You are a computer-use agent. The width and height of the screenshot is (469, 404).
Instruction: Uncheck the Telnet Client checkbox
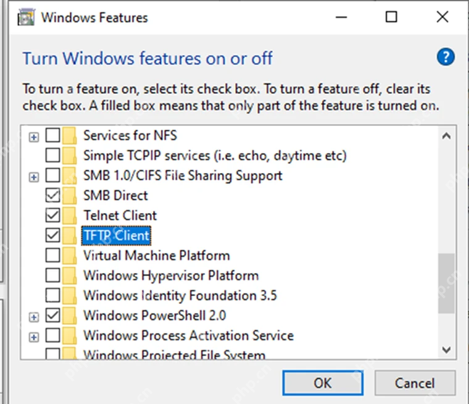coord(52,216)
